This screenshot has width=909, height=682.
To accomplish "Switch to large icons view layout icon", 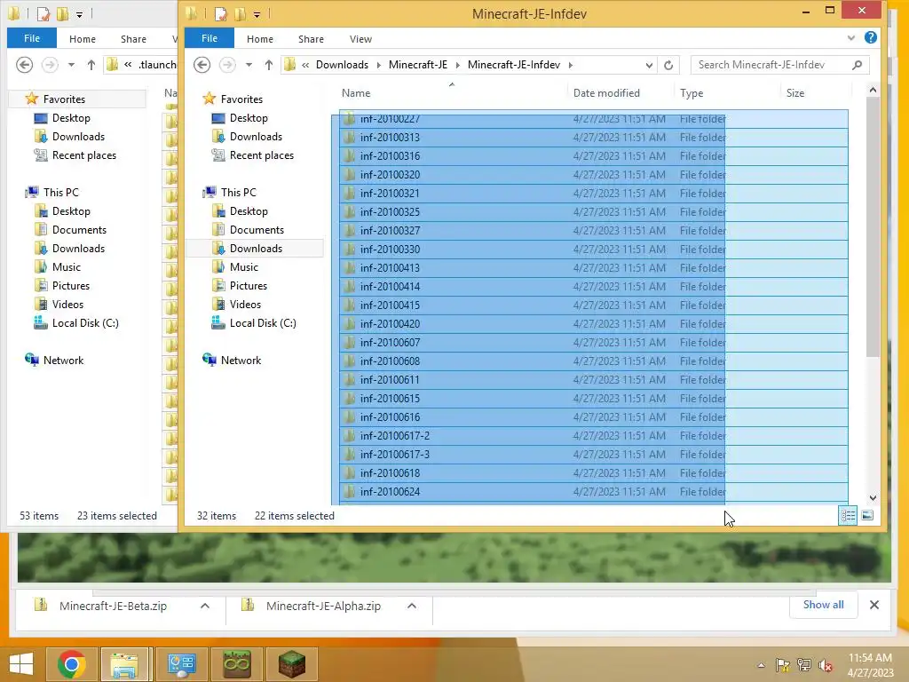I will (867, 515).
